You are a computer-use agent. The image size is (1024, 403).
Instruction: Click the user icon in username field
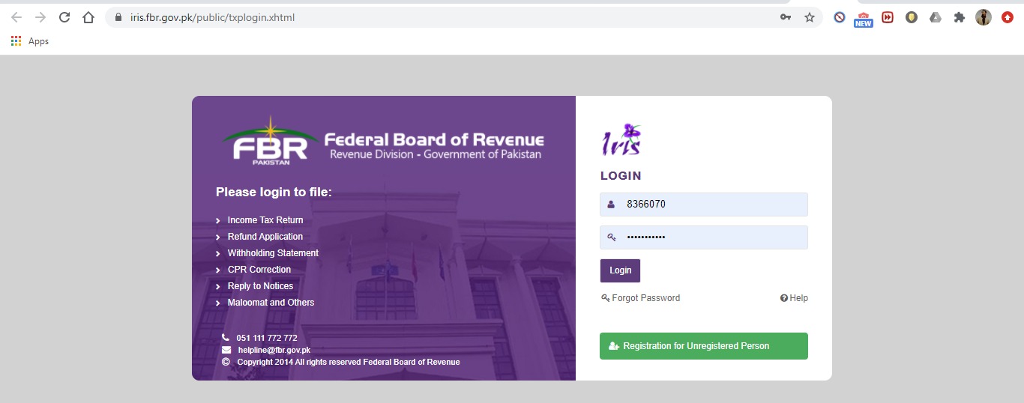[x=611, y=204]
